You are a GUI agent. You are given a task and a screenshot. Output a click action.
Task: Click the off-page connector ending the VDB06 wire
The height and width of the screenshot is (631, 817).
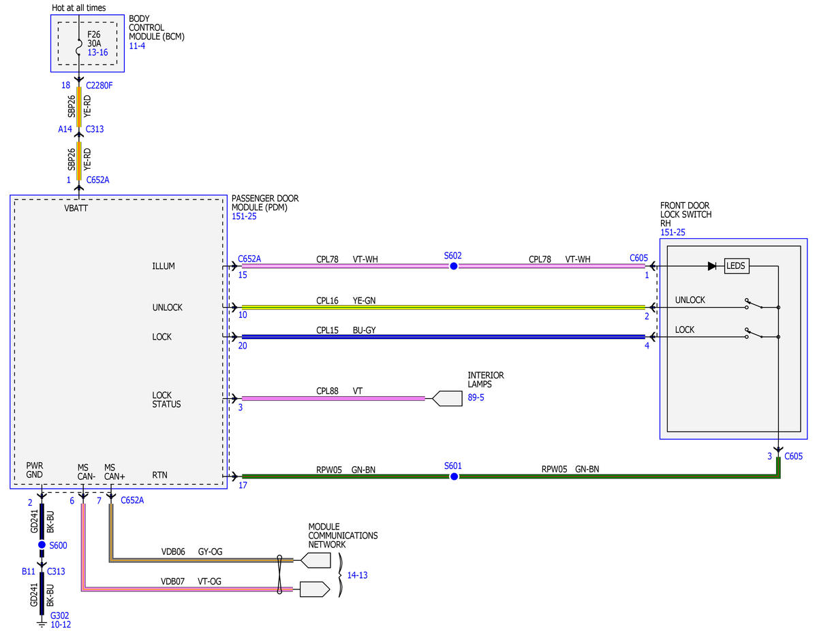[x=315, y=560]
